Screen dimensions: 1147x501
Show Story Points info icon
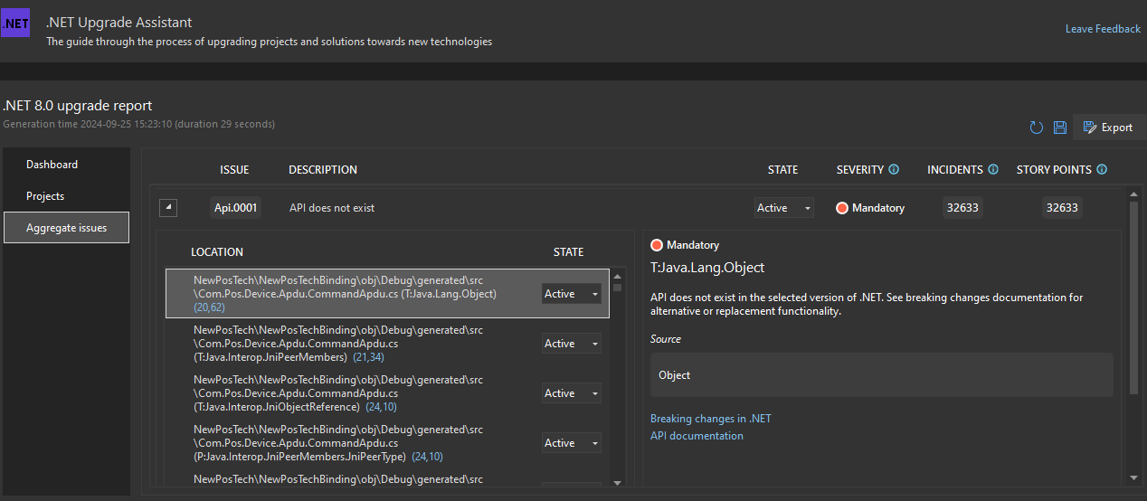pyautogui.click(x=1102, y=169)
